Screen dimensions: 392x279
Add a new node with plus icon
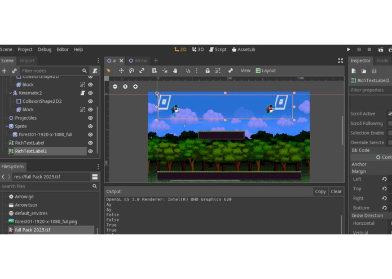pos(5,71)
